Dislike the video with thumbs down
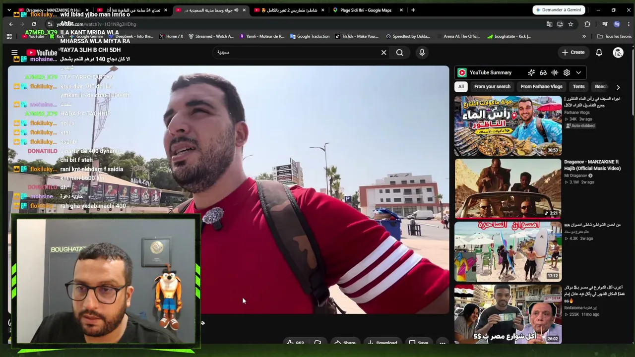The image size is (635, 357). [x=317, y=343]
